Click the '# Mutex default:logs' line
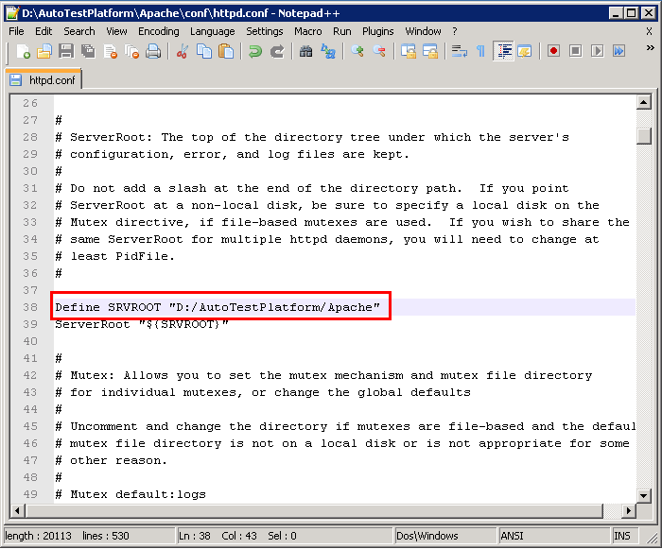 pyautogui.click(x=131, y=494)
